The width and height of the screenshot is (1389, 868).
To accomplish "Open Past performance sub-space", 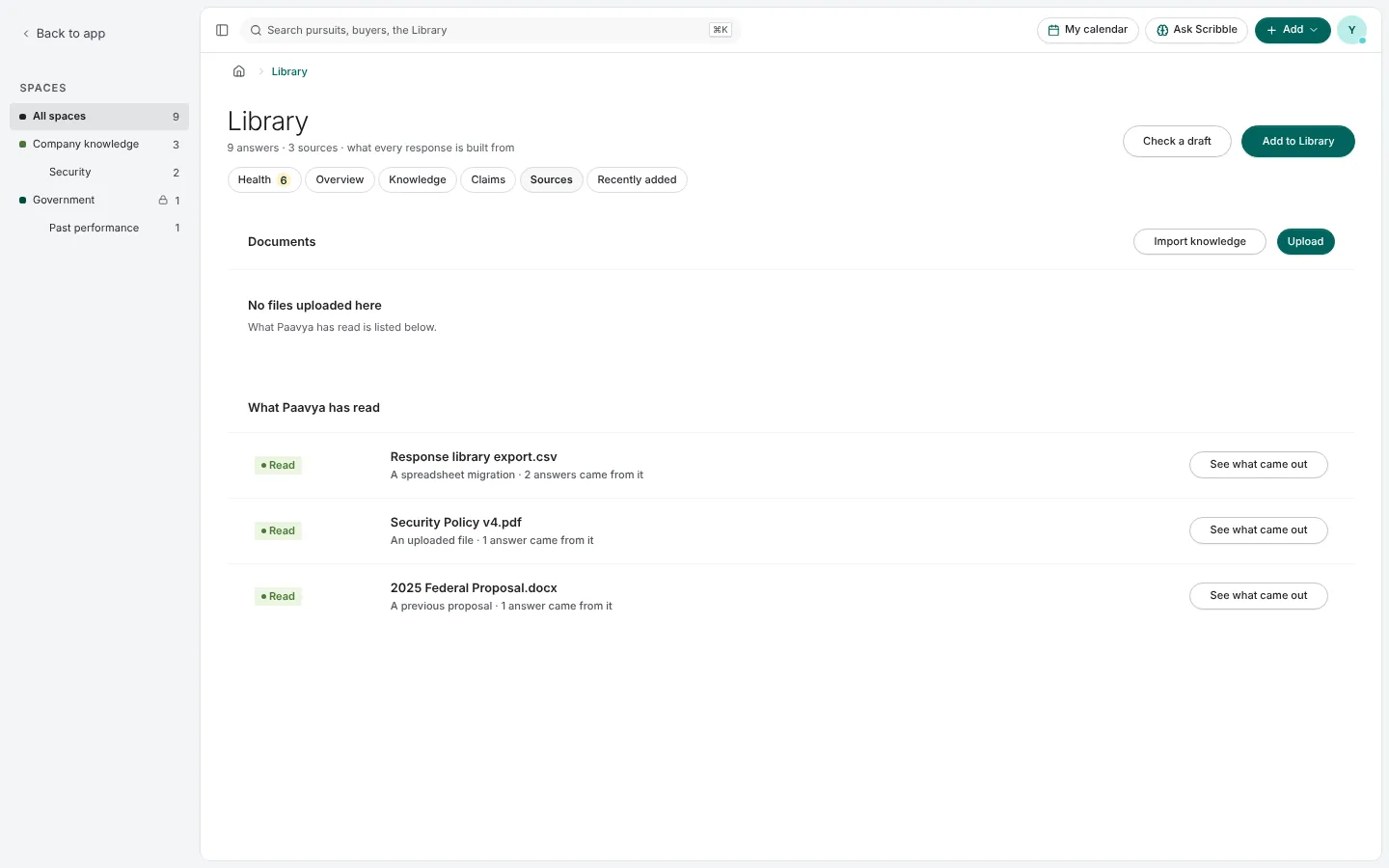I will point(99,229).
